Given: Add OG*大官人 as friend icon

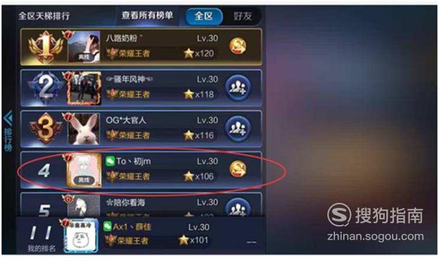Looking at the screenshot, I should click(x=238, y=129).
